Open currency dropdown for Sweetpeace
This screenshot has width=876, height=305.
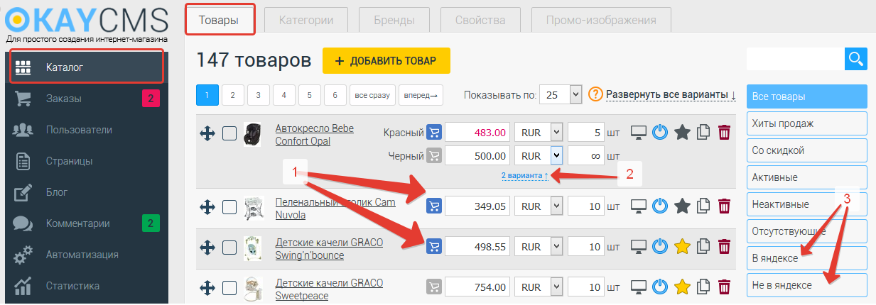click(x=539, y=287)
